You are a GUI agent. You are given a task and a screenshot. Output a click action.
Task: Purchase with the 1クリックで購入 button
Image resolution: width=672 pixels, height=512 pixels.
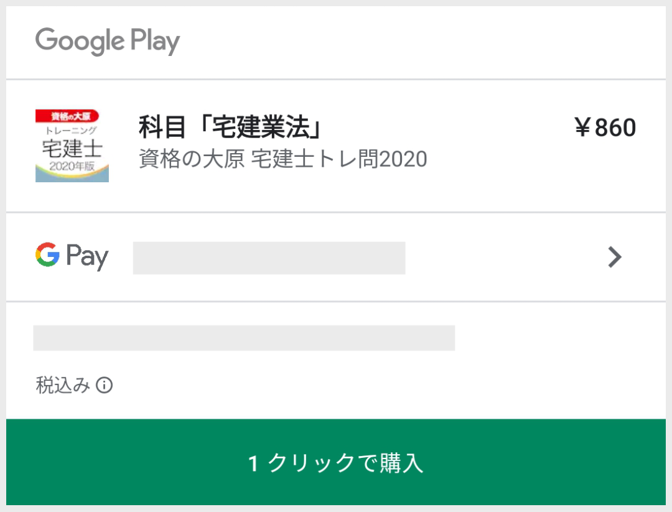pyautogui.click(x=336, y=462)
